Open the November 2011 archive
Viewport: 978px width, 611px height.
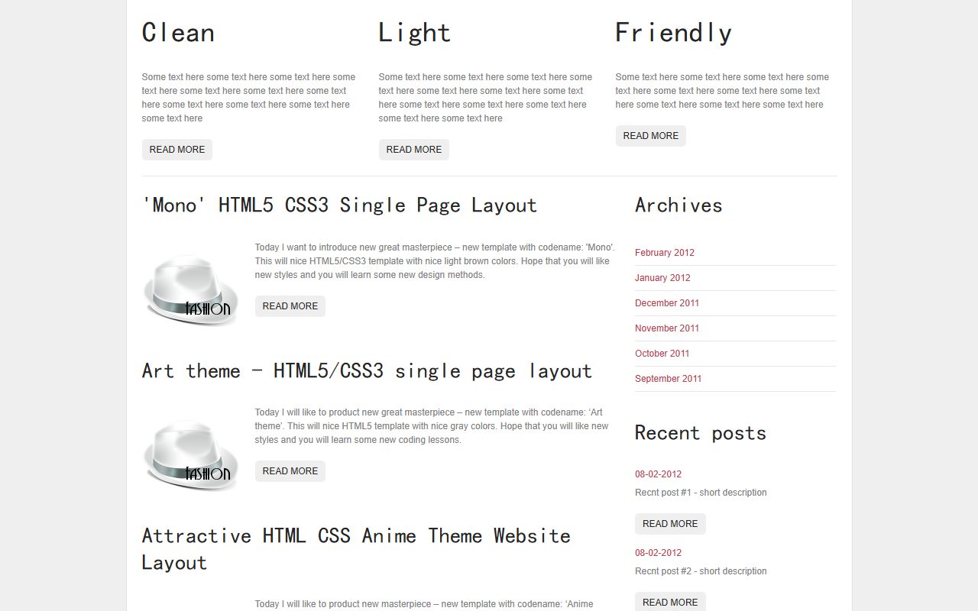coord(667,328)
